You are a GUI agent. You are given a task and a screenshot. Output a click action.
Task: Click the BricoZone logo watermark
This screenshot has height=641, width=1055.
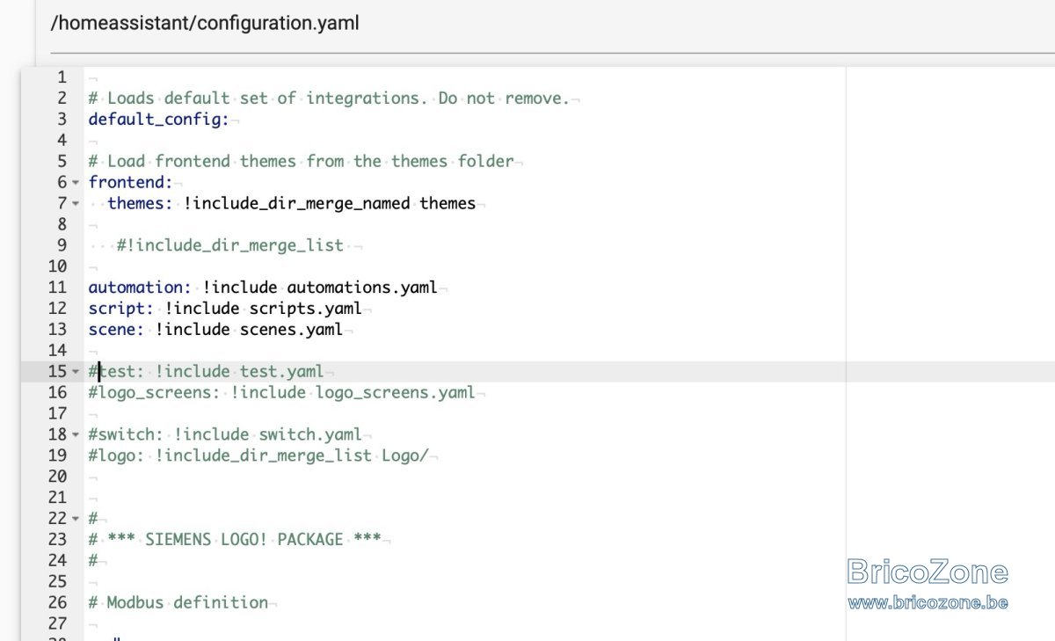pyautogui.click(x=928, y=572)
